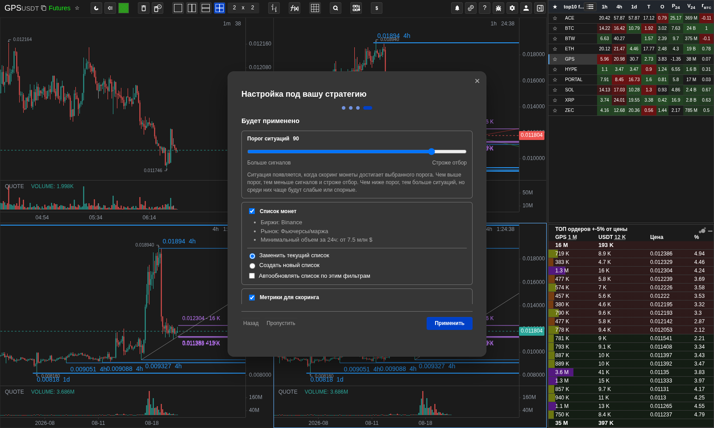Open the user profile icon

click(x=526, y=8)
